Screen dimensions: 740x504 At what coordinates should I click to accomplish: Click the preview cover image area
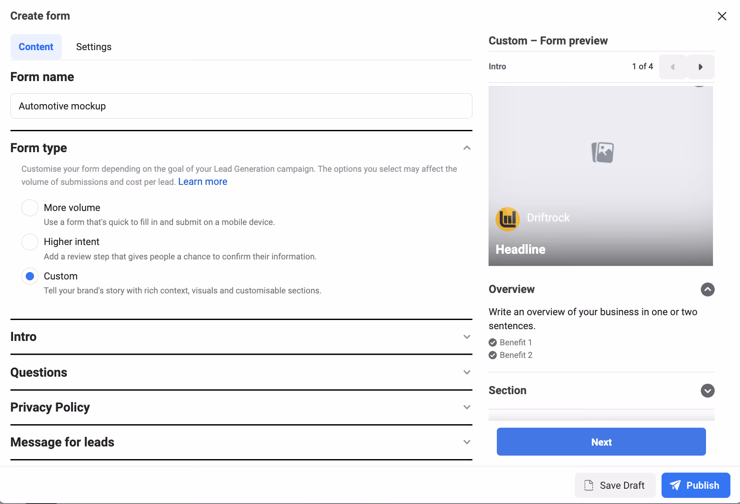(x=601, y=176)
